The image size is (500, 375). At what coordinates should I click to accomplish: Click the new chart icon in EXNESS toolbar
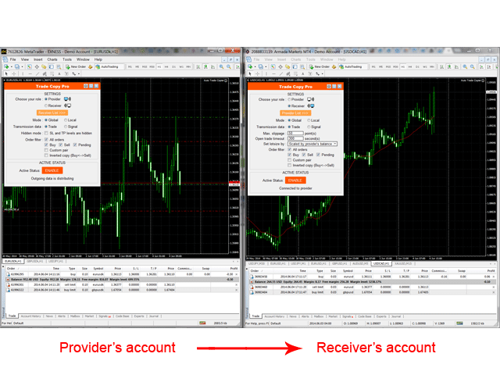click(5, 66)
